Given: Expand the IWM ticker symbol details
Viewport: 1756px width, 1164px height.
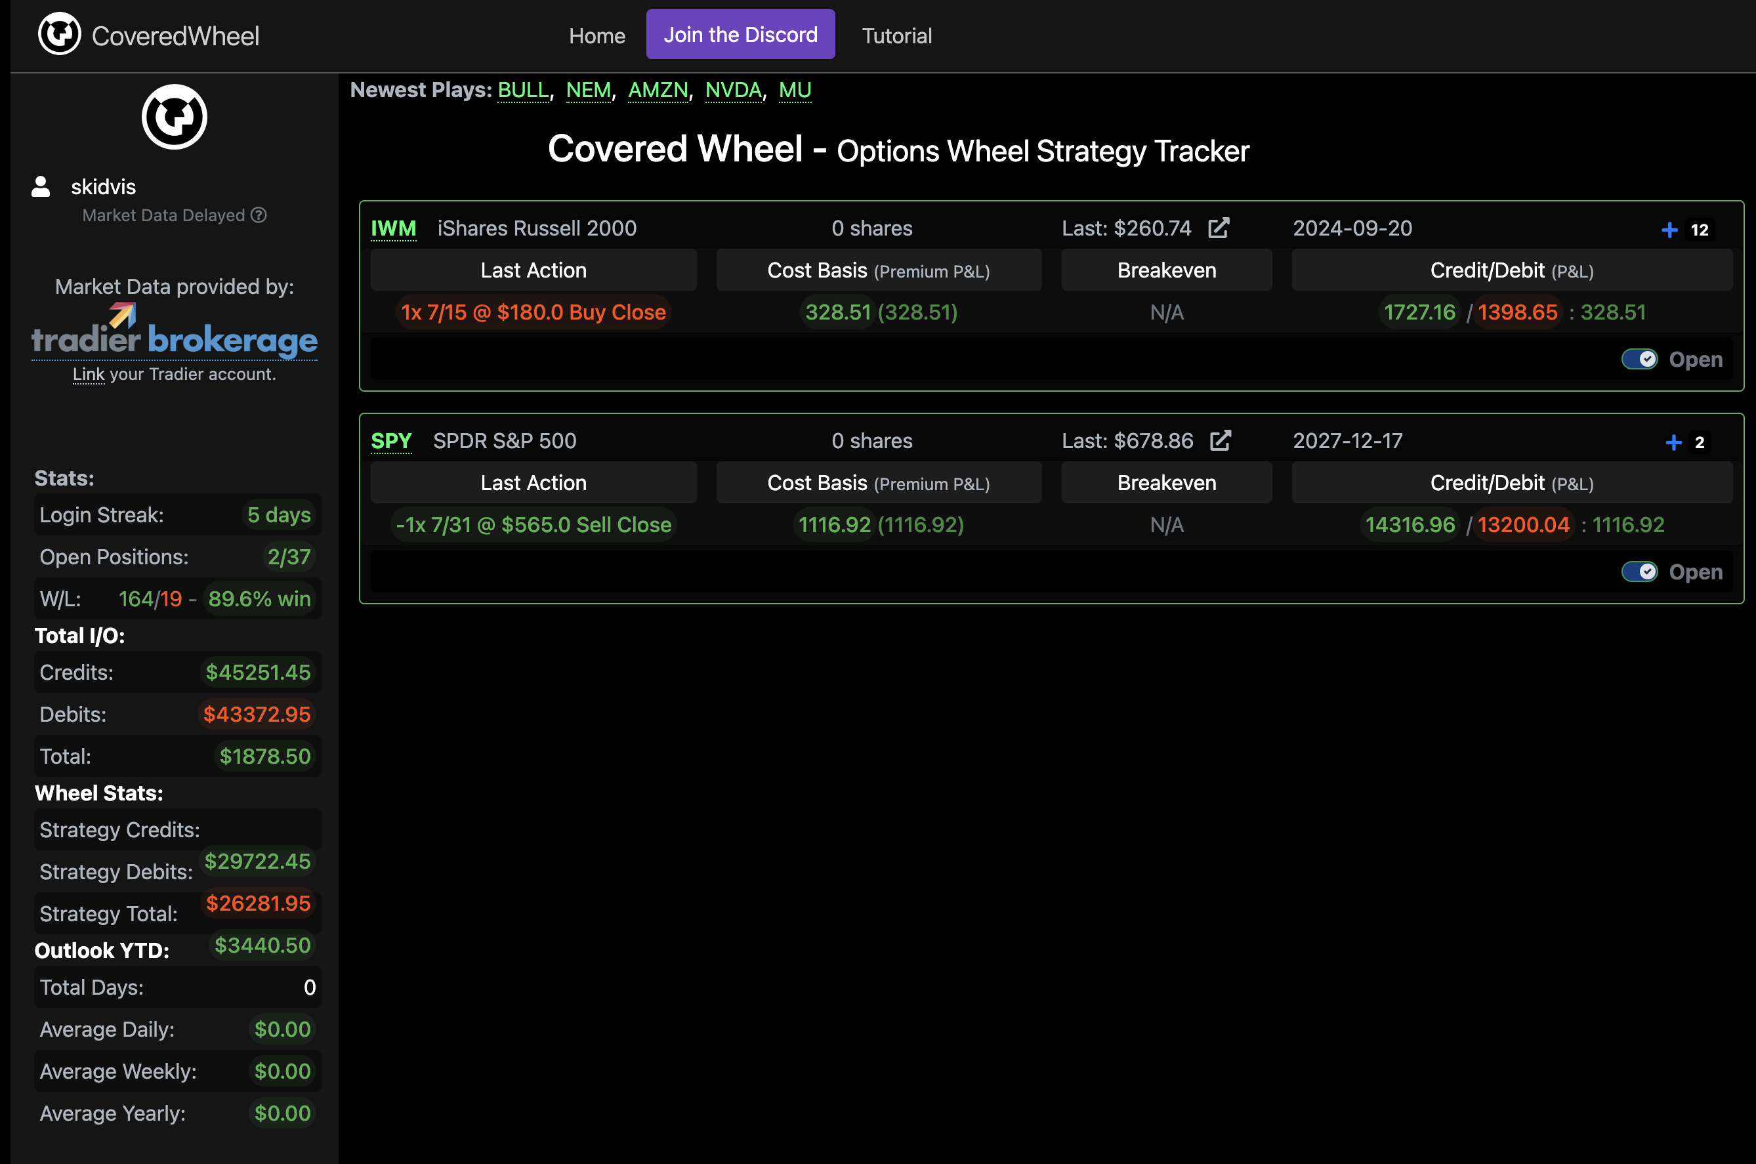Looking at the screenshot, I should click(393, 228).
